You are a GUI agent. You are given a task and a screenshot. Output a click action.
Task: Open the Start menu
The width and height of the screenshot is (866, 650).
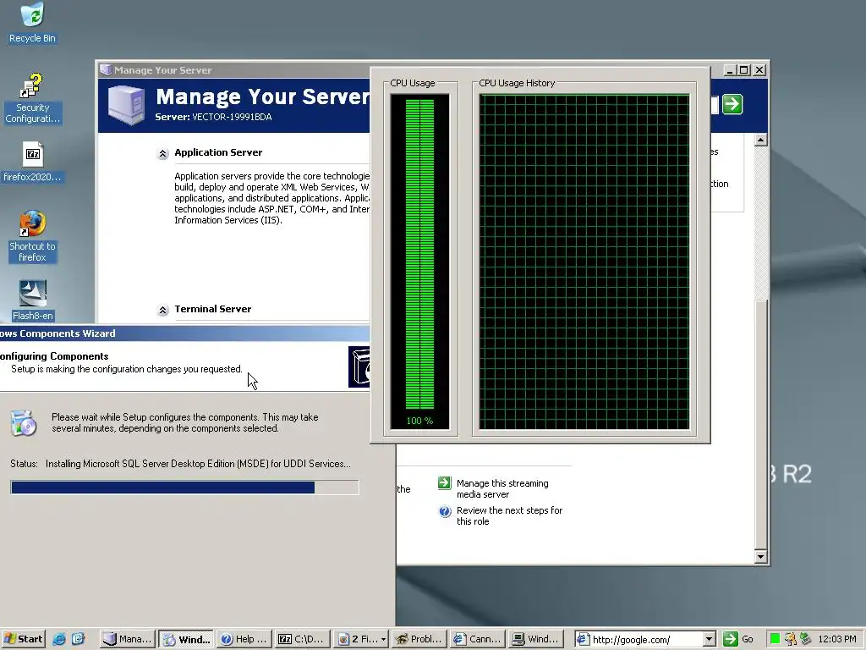[23, 639]
